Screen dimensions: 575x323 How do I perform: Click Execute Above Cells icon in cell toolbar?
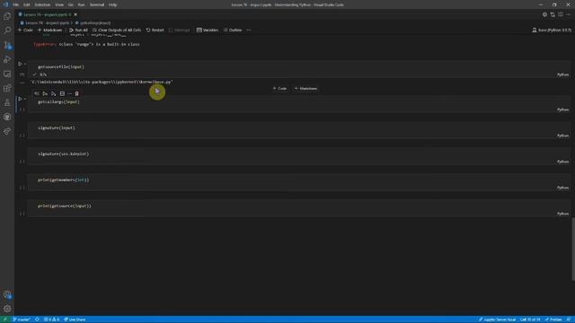(x=45, y=93)
